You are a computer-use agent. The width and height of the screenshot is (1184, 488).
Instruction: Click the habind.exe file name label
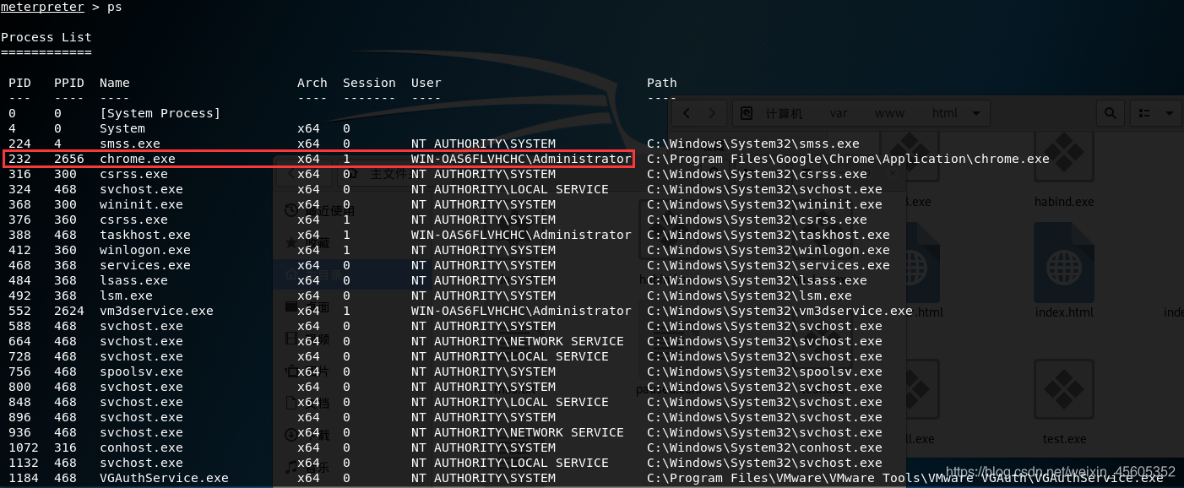click(x=1064, y=202)
